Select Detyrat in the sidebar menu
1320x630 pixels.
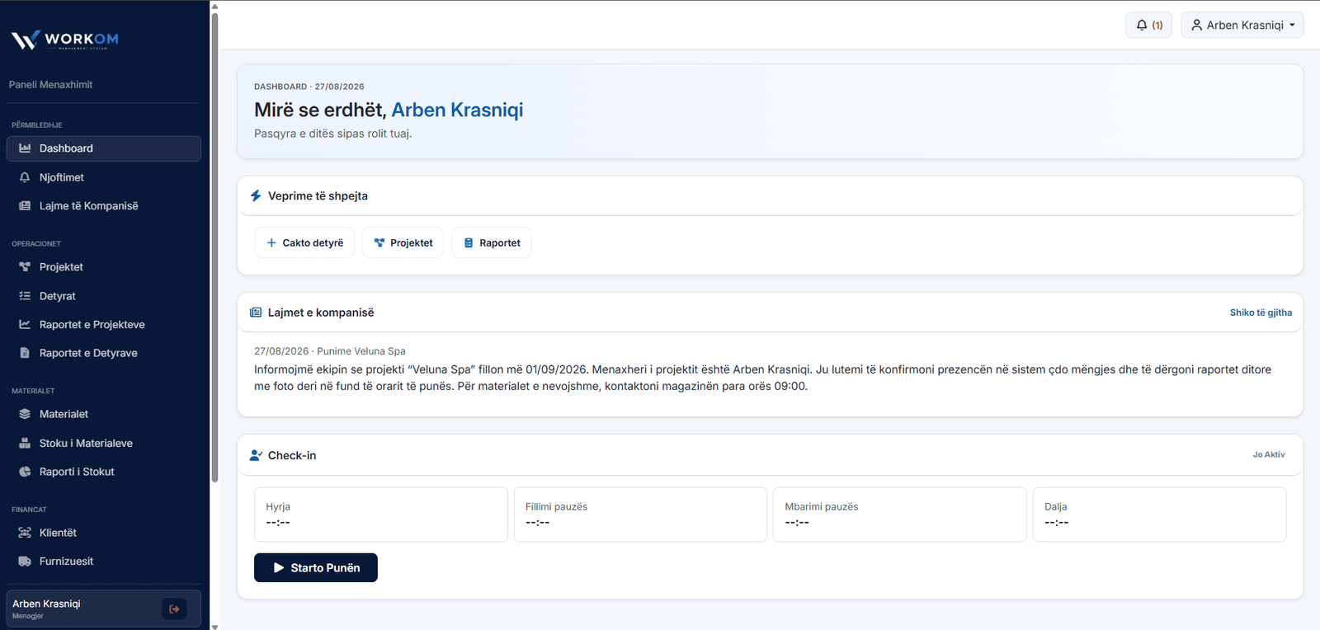point(104,296)
